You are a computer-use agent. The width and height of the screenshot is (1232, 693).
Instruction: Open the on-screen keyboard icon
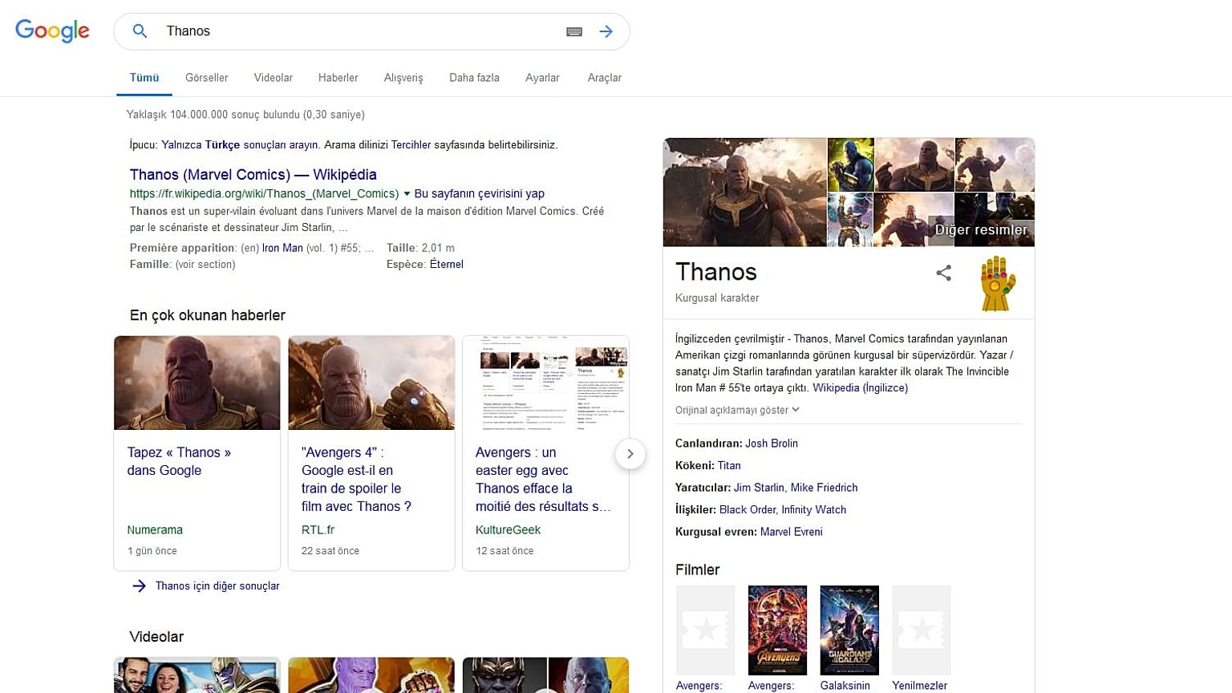click(x=574, y=31)
